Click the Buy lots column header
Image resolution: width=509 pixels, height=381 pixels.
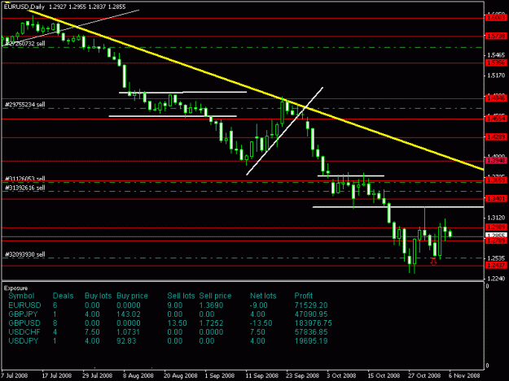pyautogui.click(x=98, y=296)
